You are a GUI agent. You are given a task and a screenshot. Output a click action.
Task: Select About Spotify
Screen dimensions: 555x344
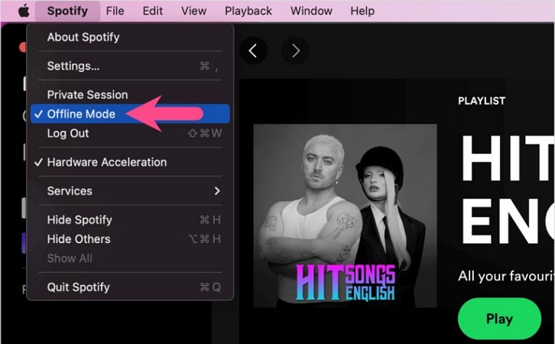pyautogui.click(x=83, y=37)
